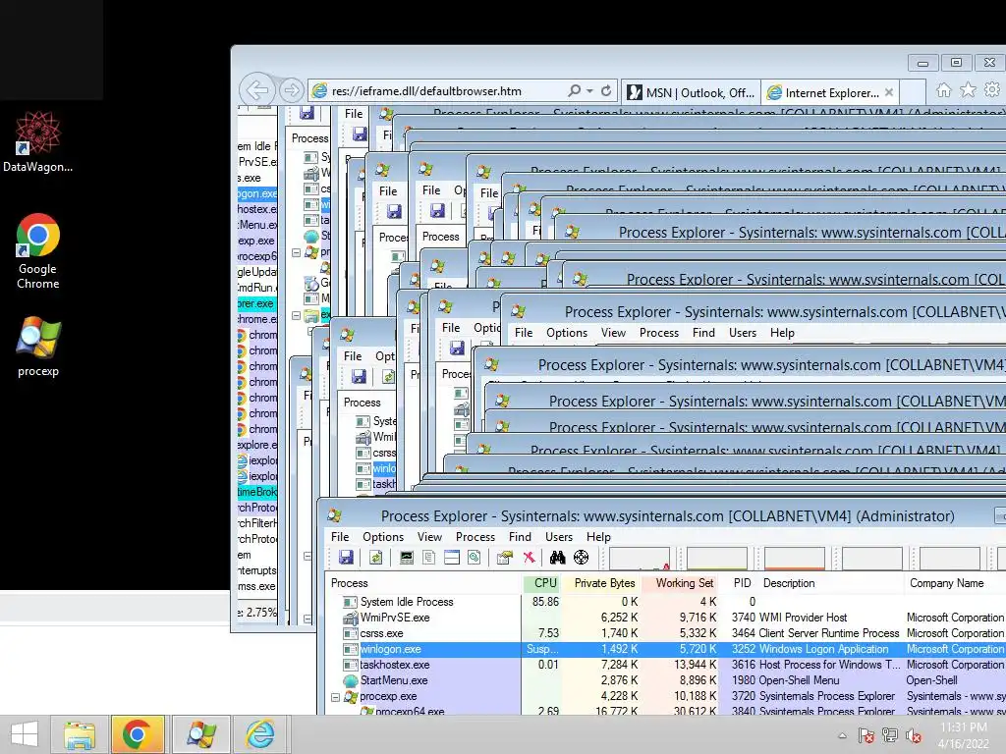
Task: Click the crosshair Find Window's Process icon
Action: point(582,558)
